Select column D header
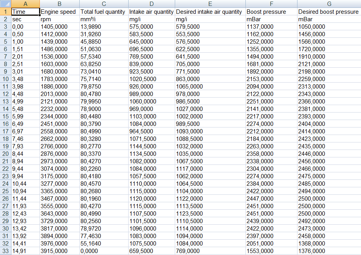This screenshot has height=255, width=361. pyautogui.click(x=152, y=4)
